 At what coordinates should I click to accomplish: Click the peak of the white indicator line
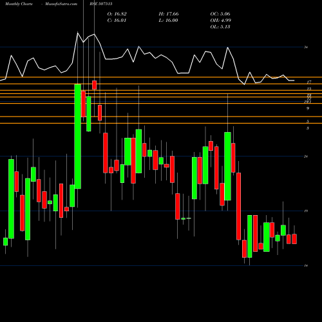(x=78, y=33)
